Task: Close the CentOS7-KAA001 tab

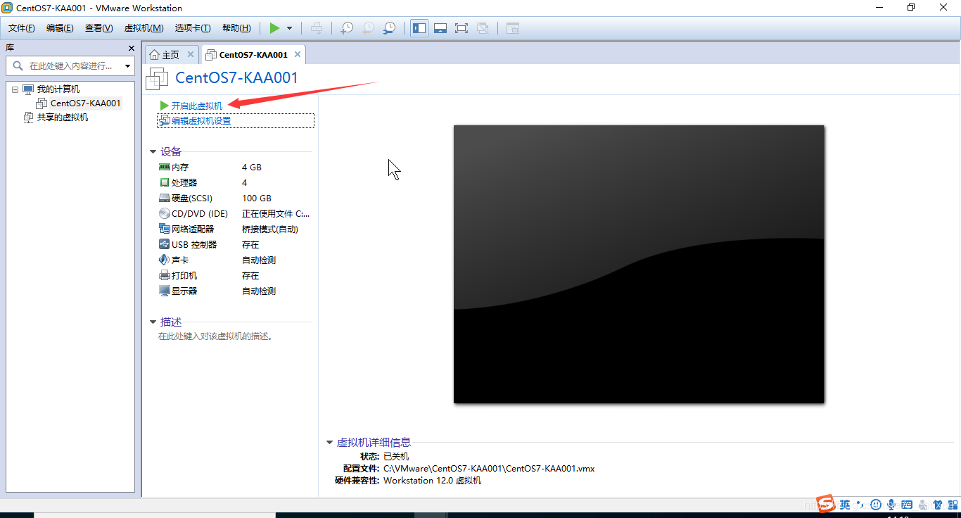Action: pos(298,54)
